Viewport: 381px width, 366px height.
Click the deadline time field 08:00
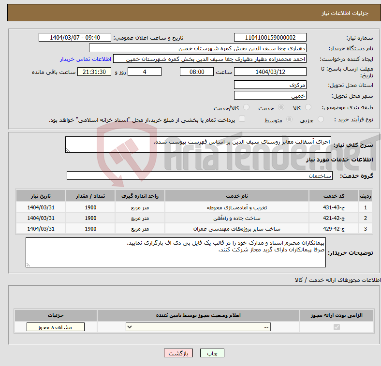(x=197, y=72)
